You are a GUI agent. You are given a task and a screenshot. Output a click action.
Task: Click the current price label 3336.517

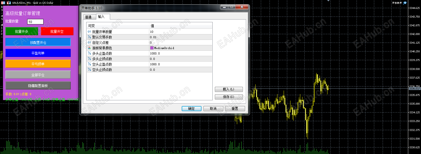[415, 89]
